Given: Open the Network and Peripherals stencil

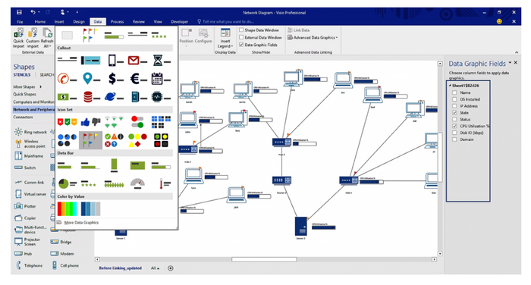Looking at the screenshot, I should point(34,109).
